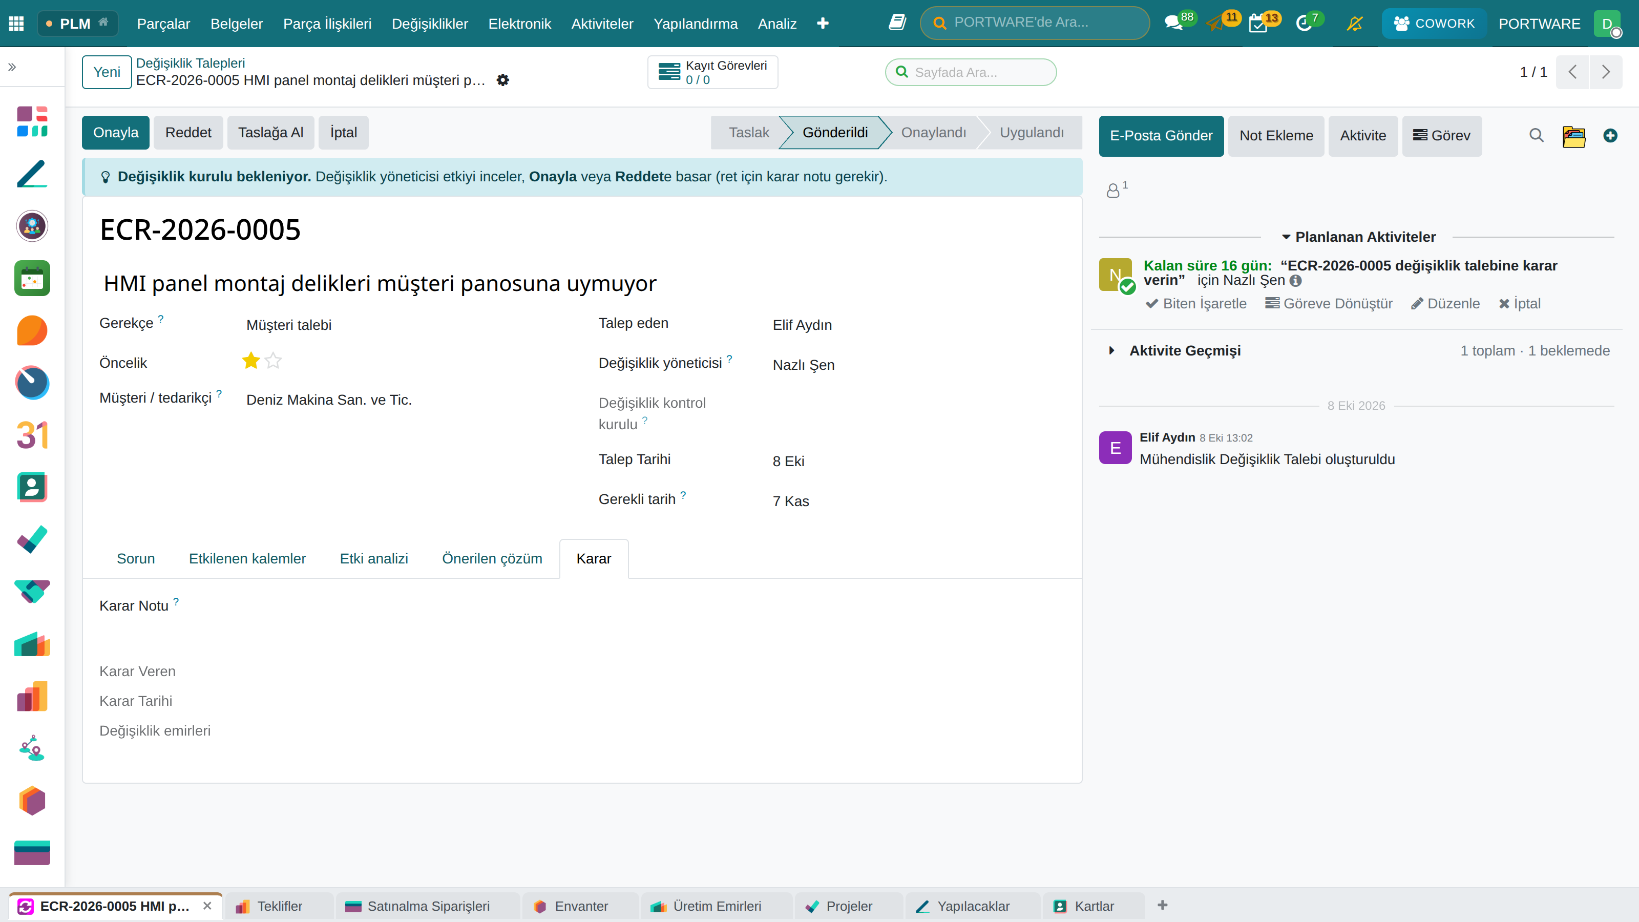
Task: Search chatter messages with magnifier icon
Action: (1537, 136)
